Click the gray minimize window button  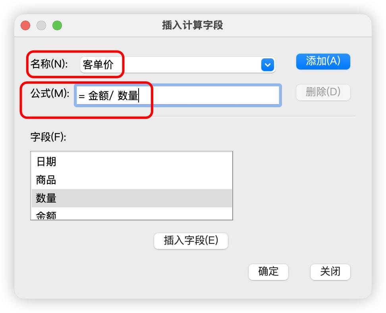click(41, 25)
